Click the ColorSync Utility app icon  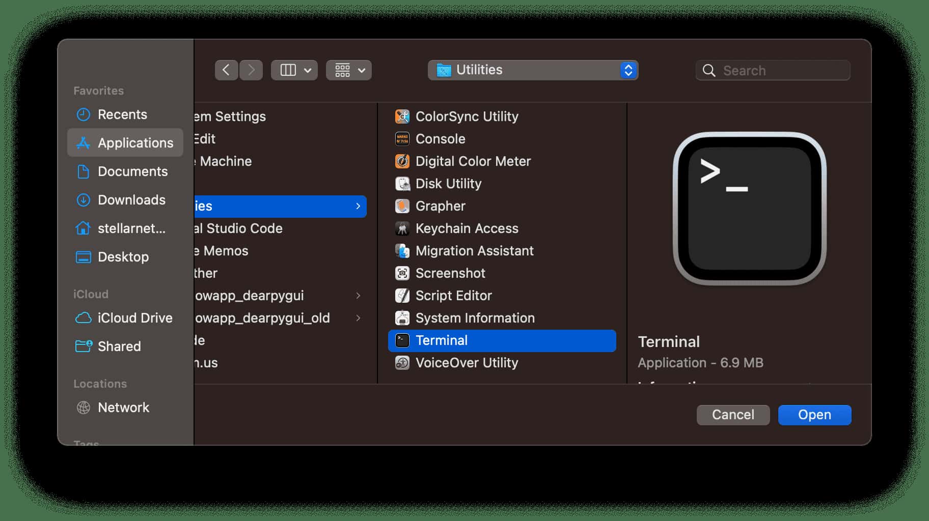click(x=402, y=117)
